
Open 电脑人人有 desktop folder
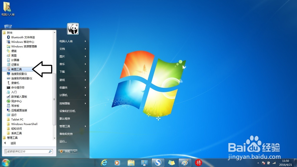coord(8,9)
